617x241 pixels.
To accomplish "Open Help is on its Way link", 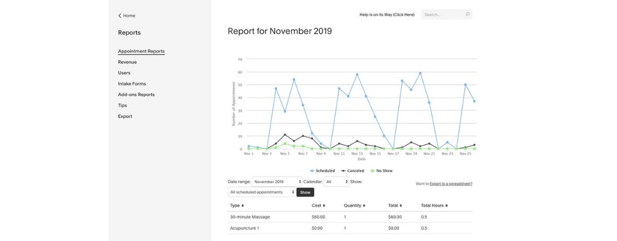I will [x=387, y=14].
